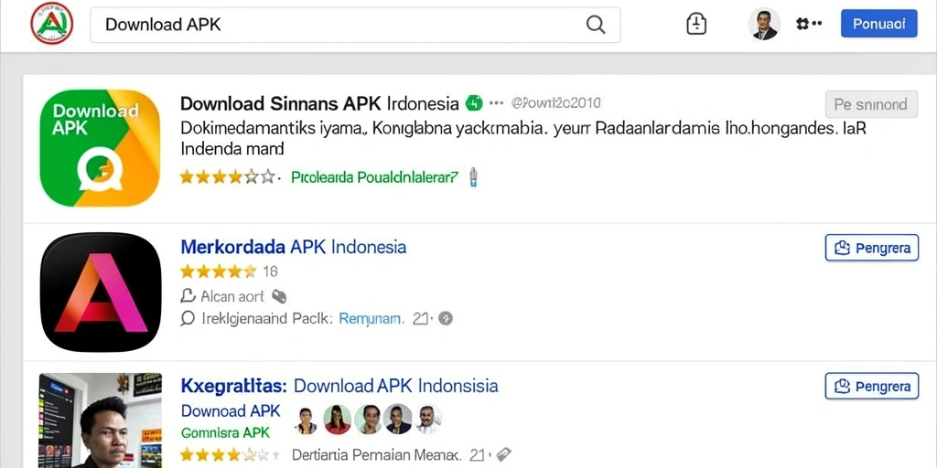Open the green Download APK app icon
This screenshot has width=937, height=468.
tap(100, 148)
